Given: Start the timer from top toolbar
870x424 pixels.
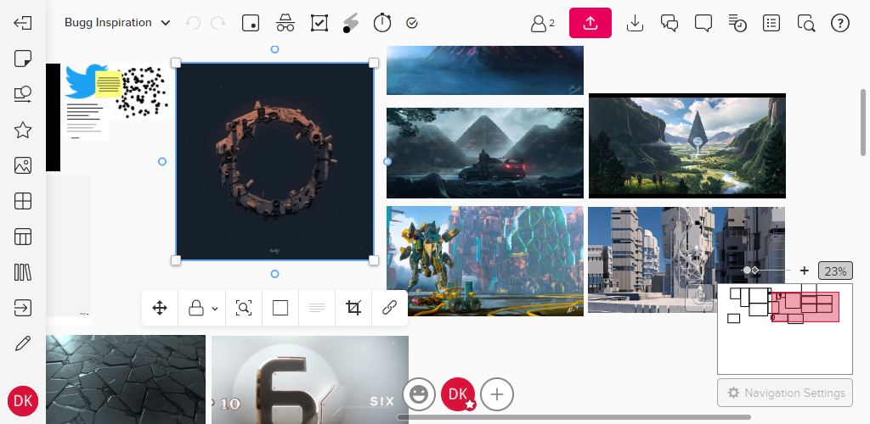Looking at the screenshot, I should 382,23.
